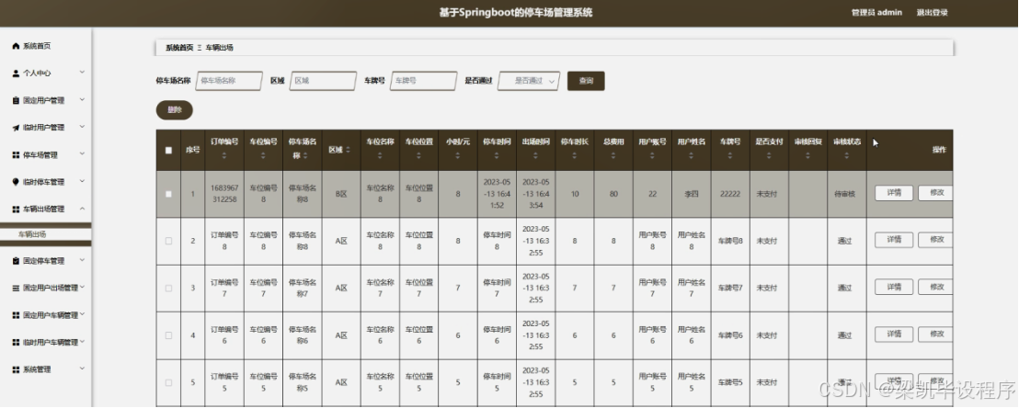1019x408 pixels.
Task: Sort table by 订单编号 column arrows
Action: click(x=224, y=156)
